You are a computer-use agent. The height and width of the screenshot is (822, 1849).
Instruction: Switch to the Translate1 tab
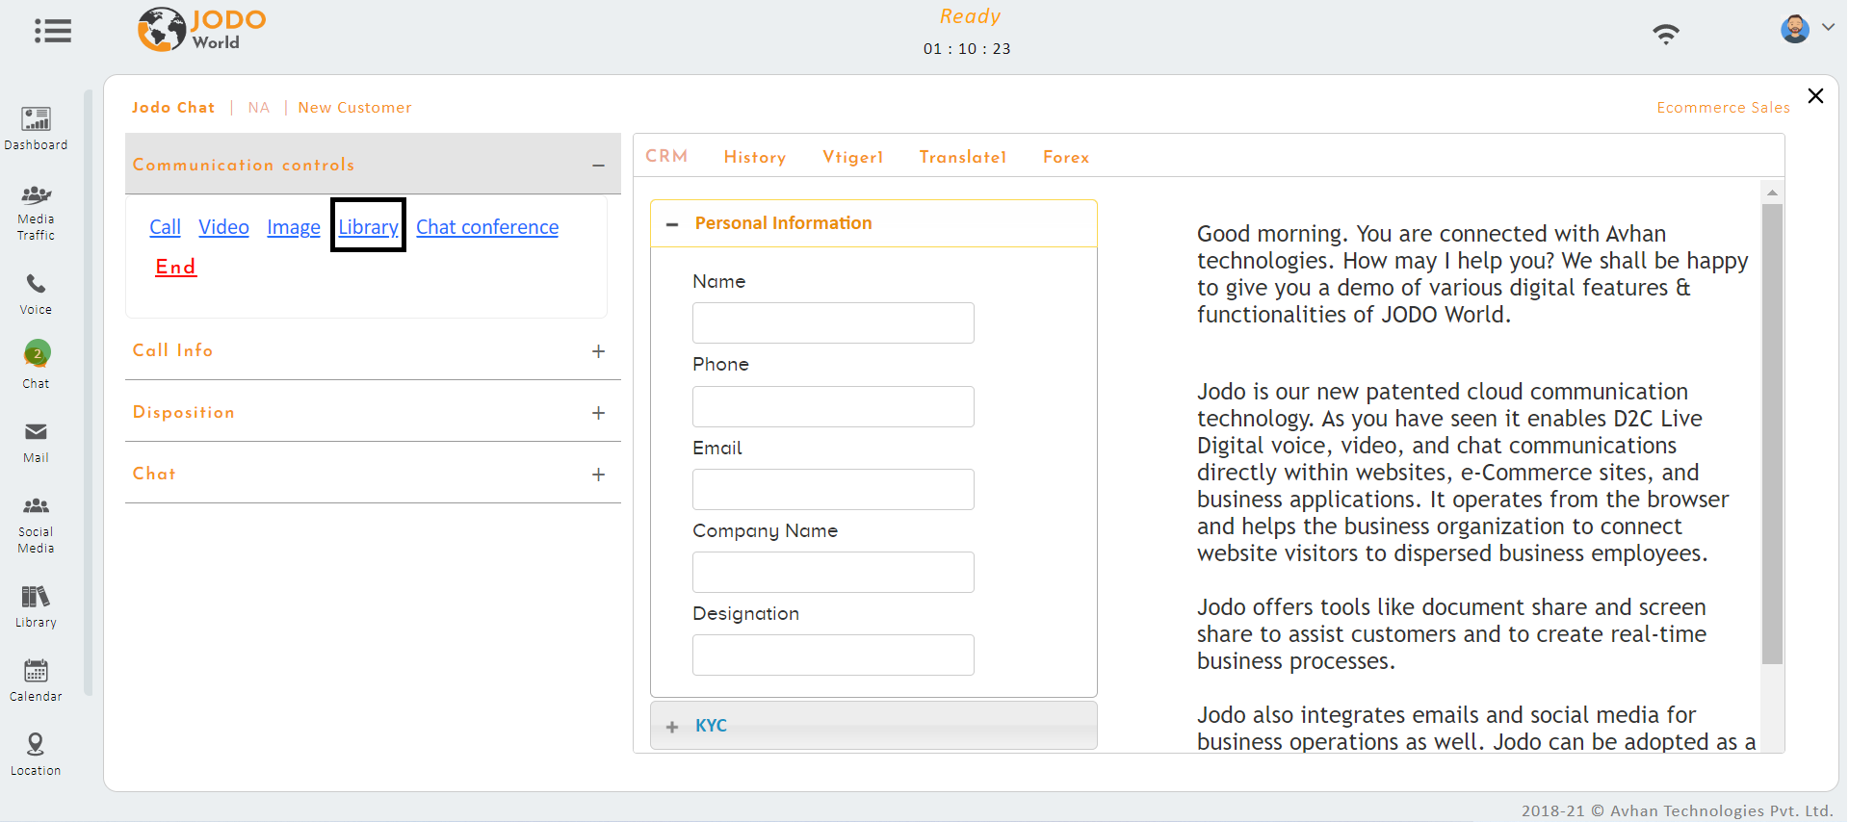(x=962, y=157)
